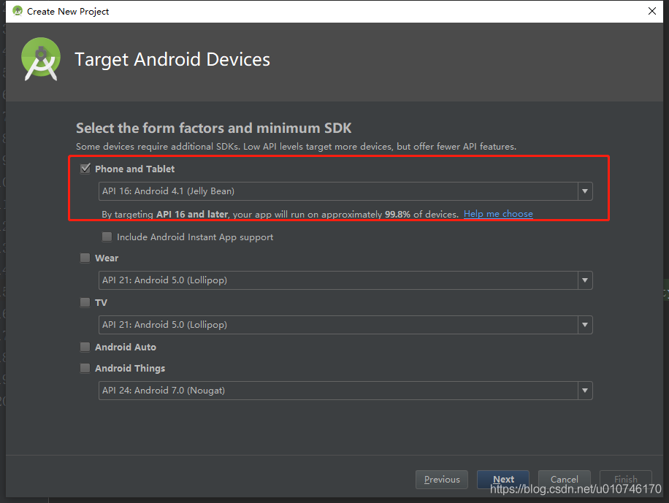Open the Phone and Tablet API 16 dropdown arrow

pos(585,191)
